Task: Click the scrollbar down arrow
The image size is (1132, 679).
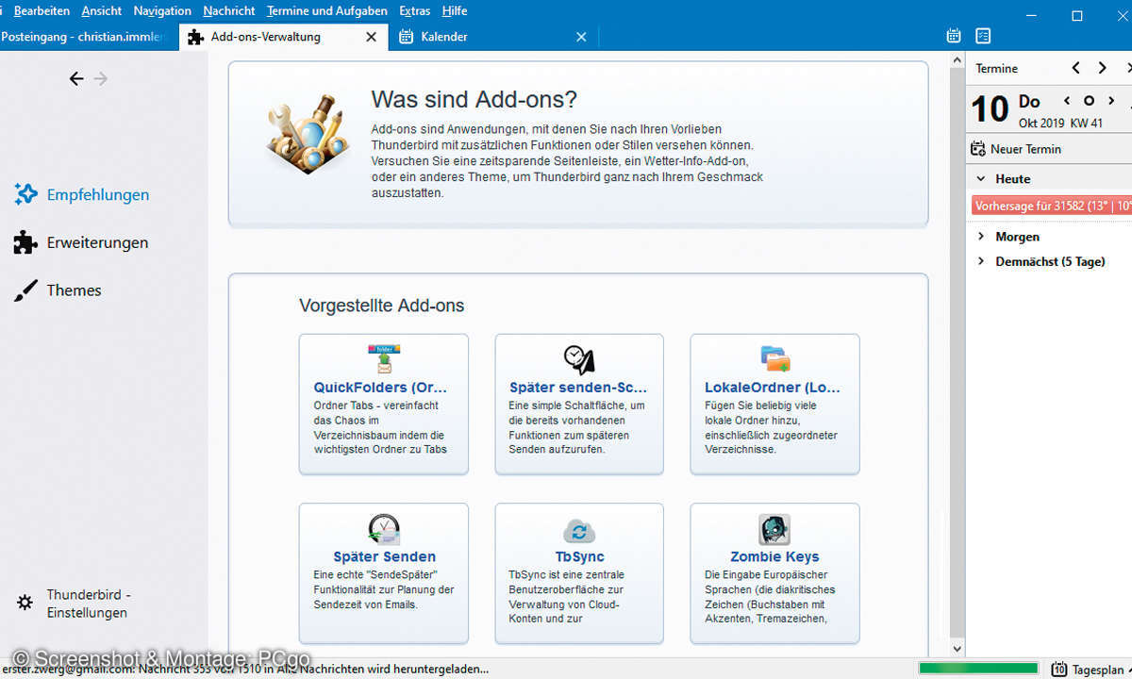Action: 957,649
